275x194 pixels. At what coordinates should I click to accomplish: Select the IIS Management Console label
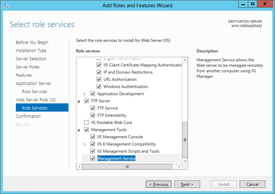tap(120, 137)
